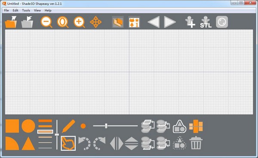This screenshot has width=258, height=158.
Task: Click the ungroup shapes dotted icon
Action: point(179,143)
